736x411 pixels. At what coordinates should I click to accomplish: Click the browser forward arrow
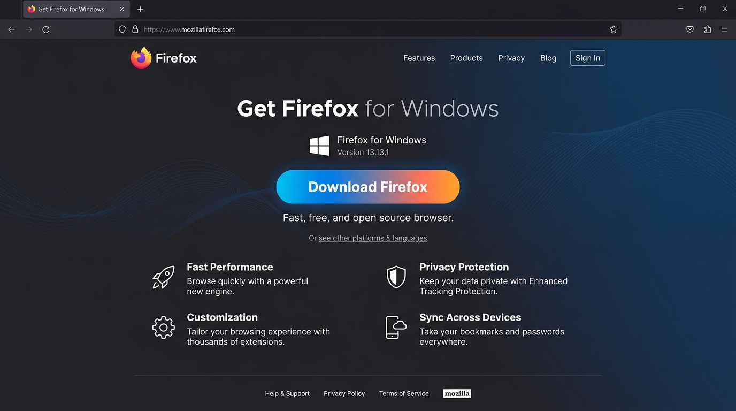pos(29,29)
